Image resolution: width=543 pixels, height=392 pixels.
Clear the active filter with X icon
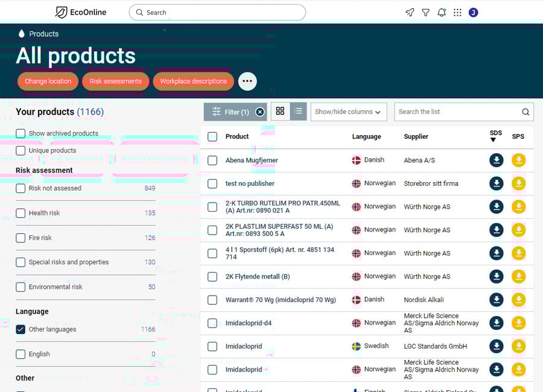click(259, 112)
